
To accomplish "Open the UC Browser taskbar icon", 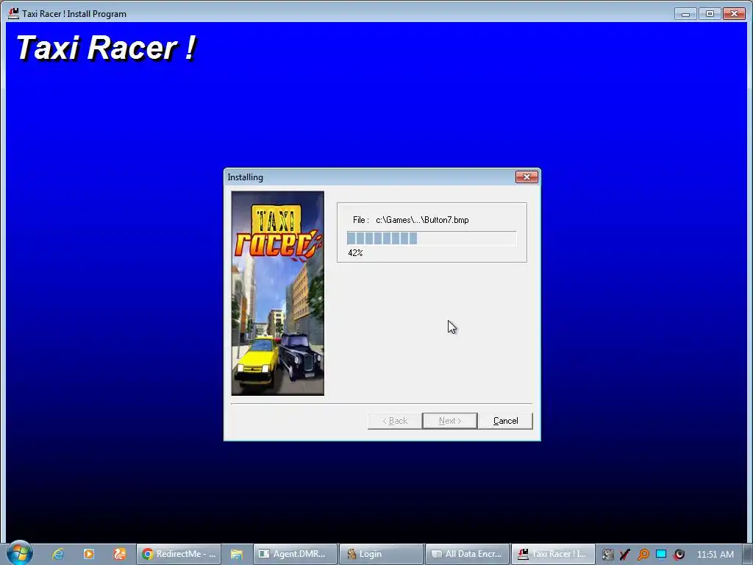I will (x=120, y=554).
